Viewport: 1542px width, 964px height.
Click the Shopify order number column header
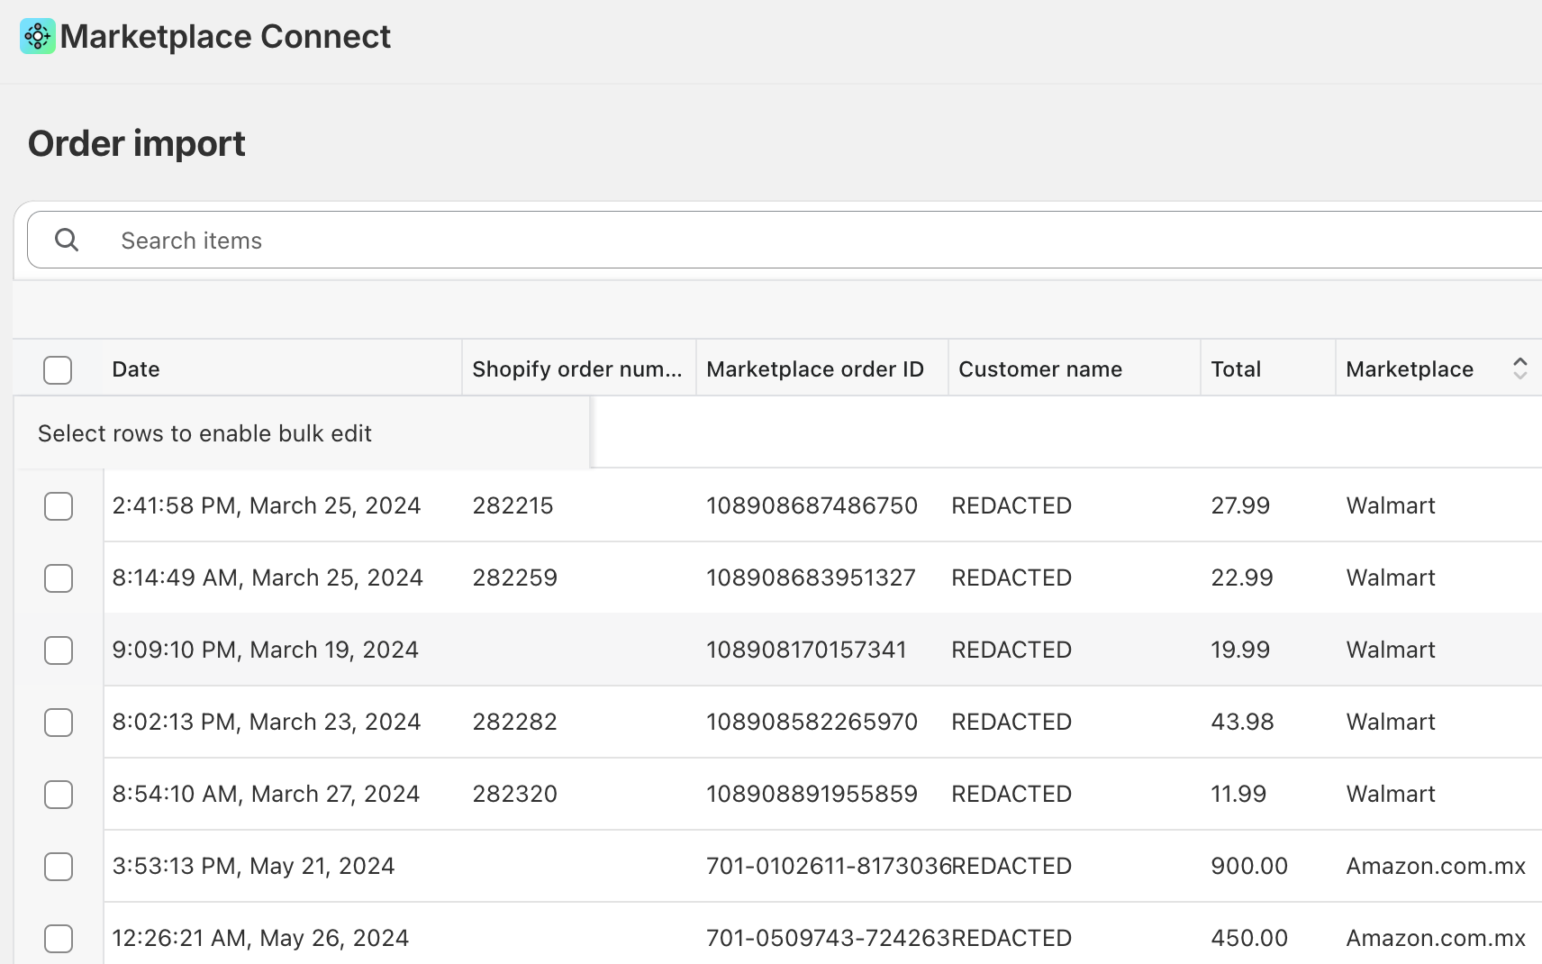[576, 369]
